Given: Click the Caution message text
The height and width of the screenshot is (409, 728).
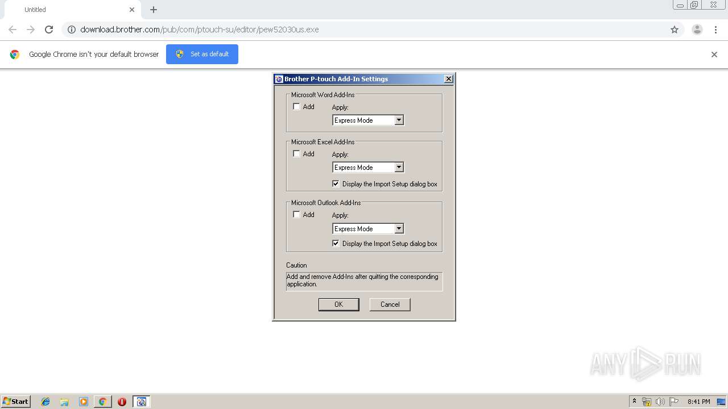Looking at the screenshot, I should coord(363,280).
